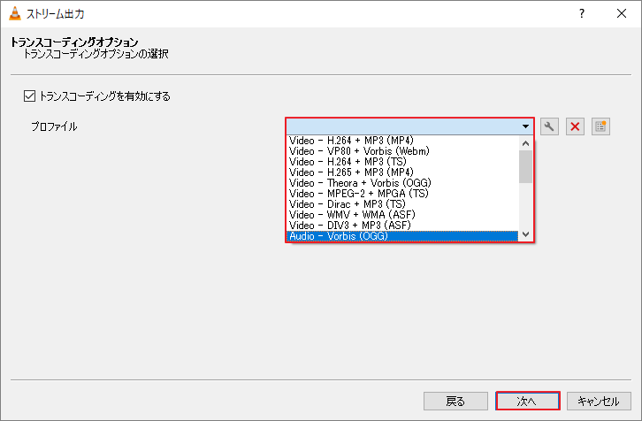Select Video - VP80 + Vorbis (Webm)
This screenshot has width=642, height=421.
pyautogui.click(x=402, y=151)
